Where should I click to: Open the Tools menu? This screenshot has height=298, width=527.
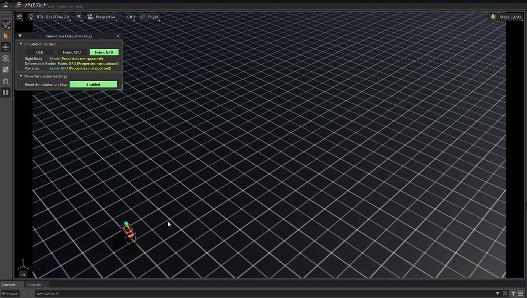[50, 7]
